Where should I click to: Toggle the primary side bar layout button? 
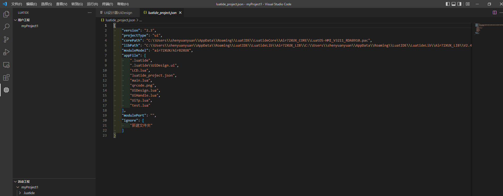coord(447,4)
